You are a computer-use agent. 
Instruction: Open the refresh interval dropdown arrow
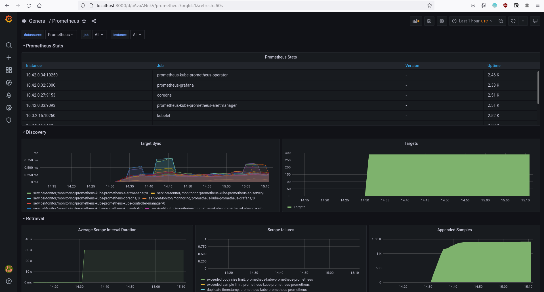point(523,21)
